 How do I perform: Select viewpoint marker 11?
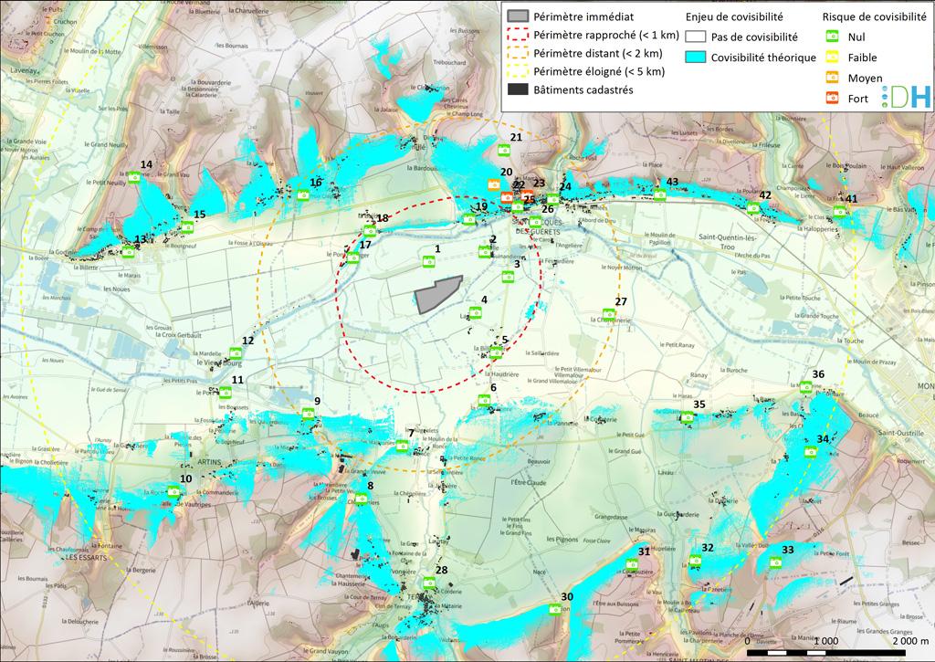225,392
